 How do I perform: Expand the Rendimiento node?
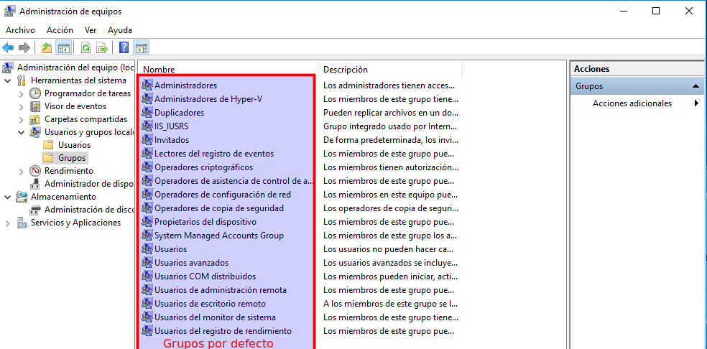coord(21,172)
